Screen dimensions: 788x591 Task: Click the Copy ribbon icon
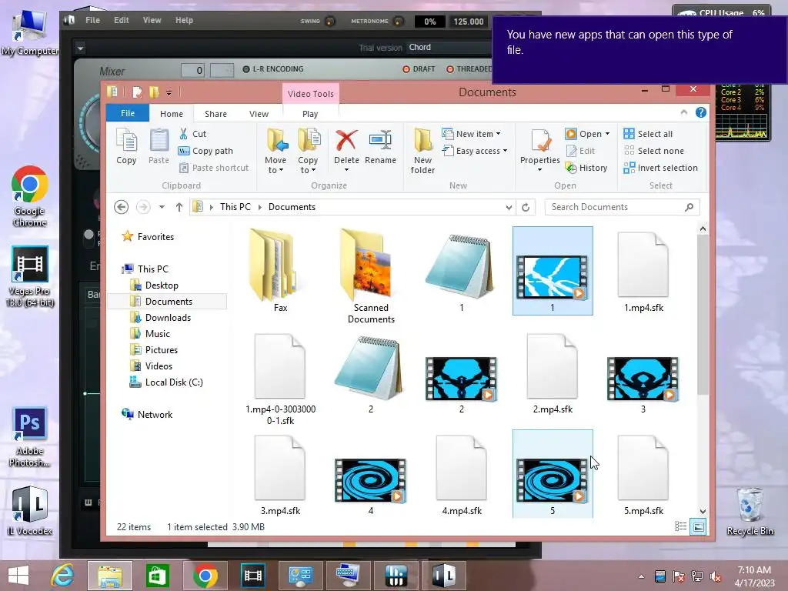pyautogui.click(x=126, y=145)
